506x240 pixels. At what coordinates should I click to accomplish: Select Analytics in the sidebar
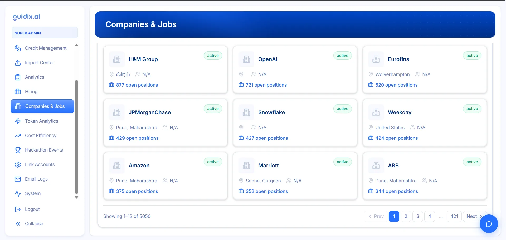point(42,77)
